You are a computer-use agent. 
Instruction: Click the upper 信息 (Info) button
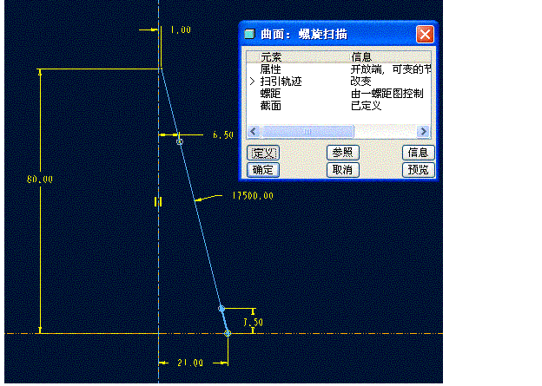419,153
